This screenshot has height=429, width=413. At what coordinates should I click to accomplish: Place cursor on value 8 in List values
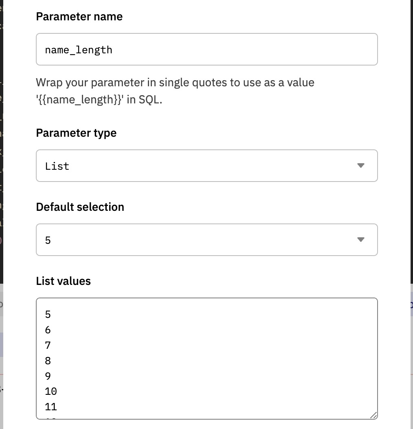48,361
